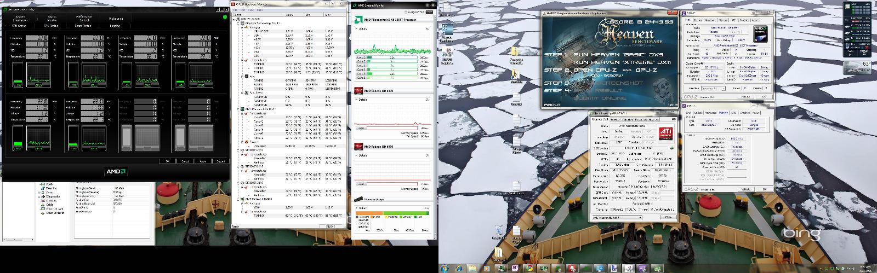The height and width of the screenshot is (273, 877).
Task: Click the AMD logo in AMD OverDrive footer
Action: [116, 171]
